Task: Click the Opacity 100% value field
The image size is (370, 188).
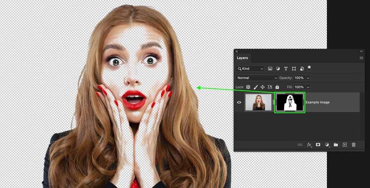Action: point(299,78)
